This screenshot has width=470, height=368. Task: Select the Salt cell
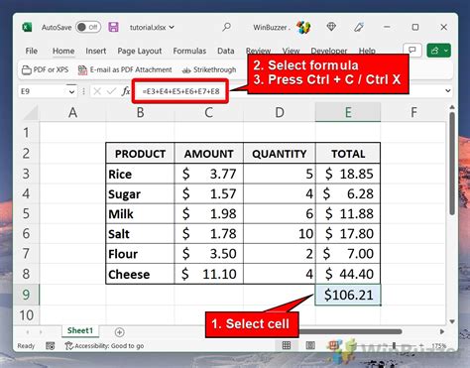[140, 234]
